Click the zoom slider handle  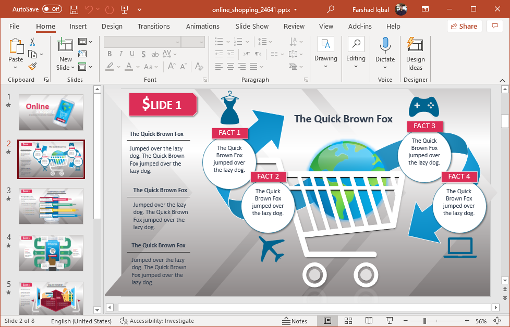click(x=425, y=321)
